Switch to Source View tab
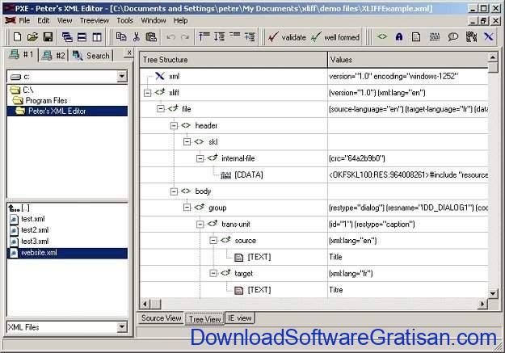 tap(162, 318)
